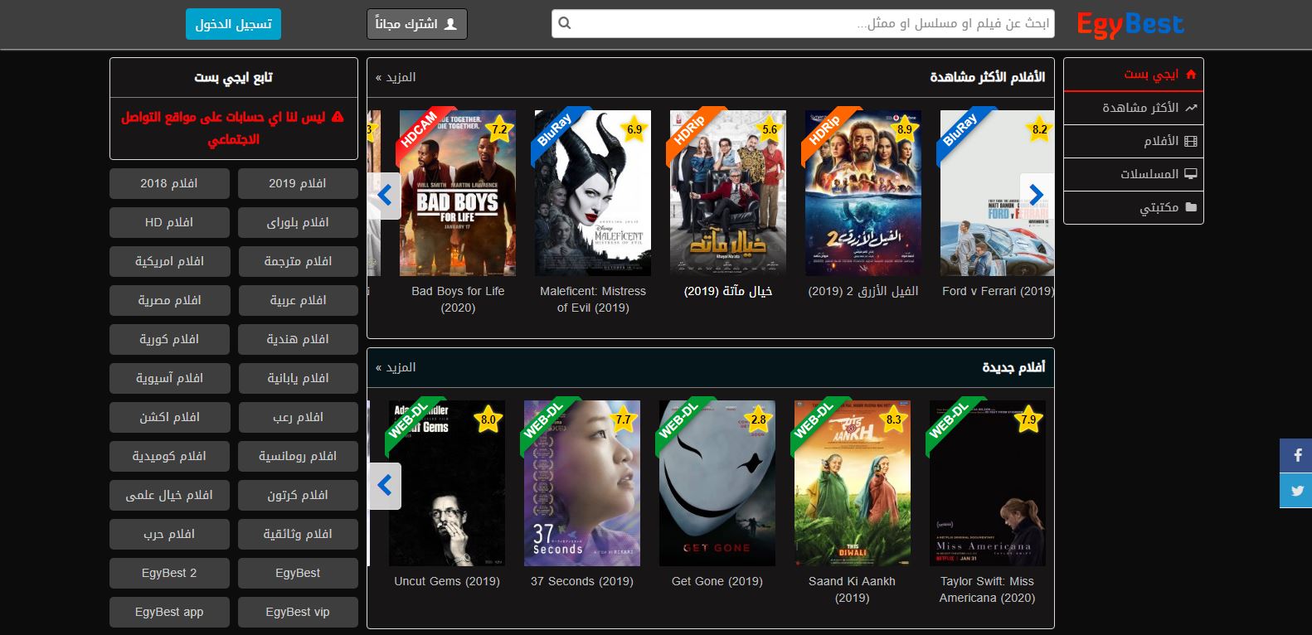
Task: Click افلام مترجمة category button
Action: [298, 261]
